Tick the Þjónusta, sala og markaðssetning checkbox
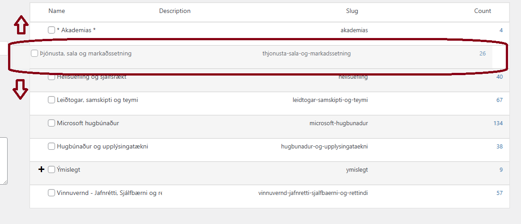 [34, 53]
